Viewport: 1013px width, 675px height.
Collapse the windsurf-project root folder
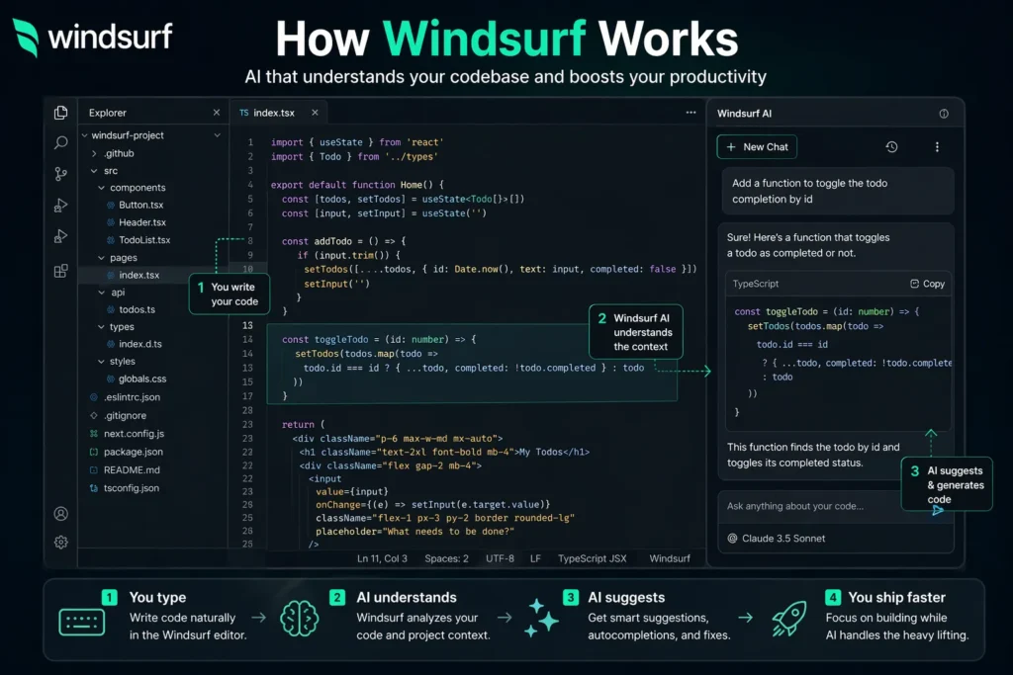pyautogui.click(x=85, y=135)
